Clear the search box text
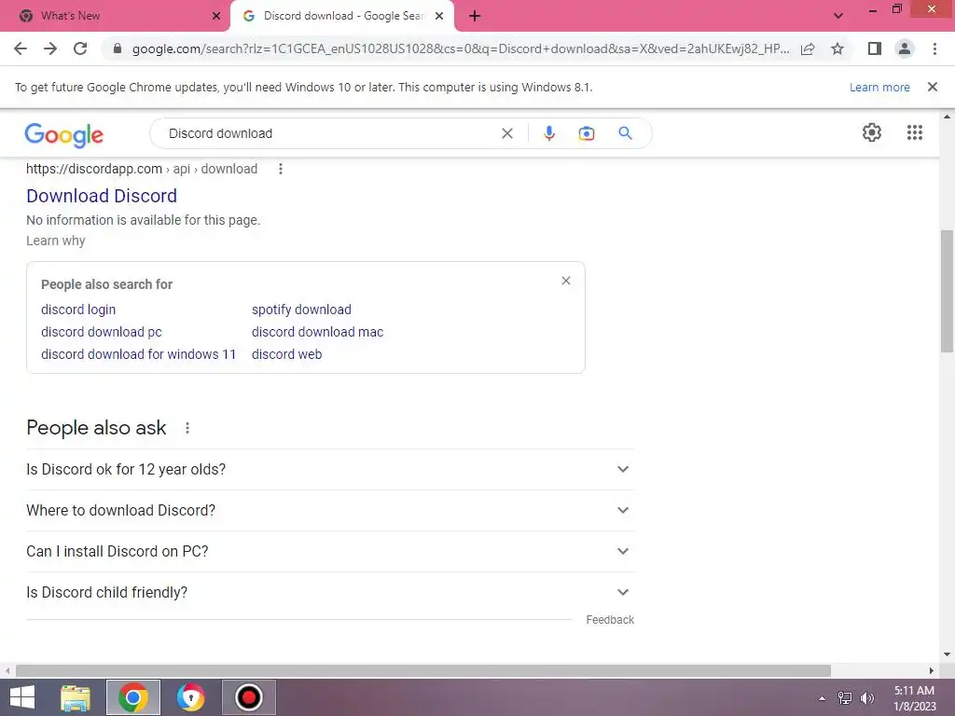 point(506,133)
